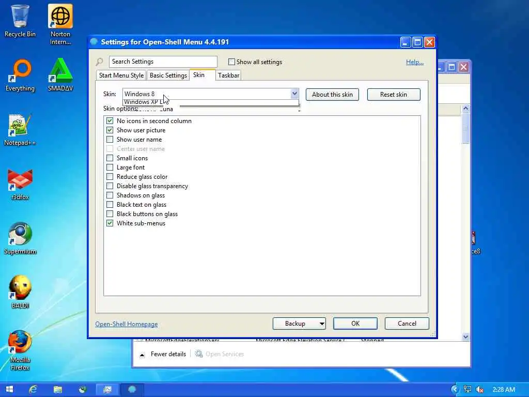Close the background Task Manager window

(x=463, y=67)
